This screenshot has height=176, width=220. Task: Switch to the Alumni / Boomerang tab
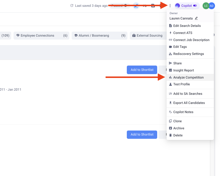tap(99, 35)
